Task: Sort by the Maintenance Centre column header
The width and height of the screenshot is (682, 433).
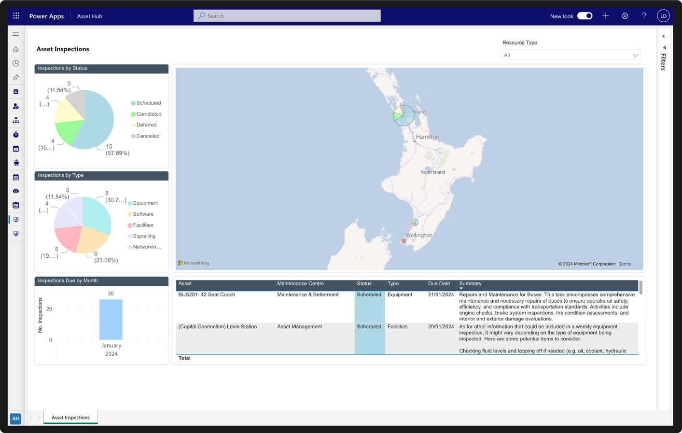Action: coord(300,284)
